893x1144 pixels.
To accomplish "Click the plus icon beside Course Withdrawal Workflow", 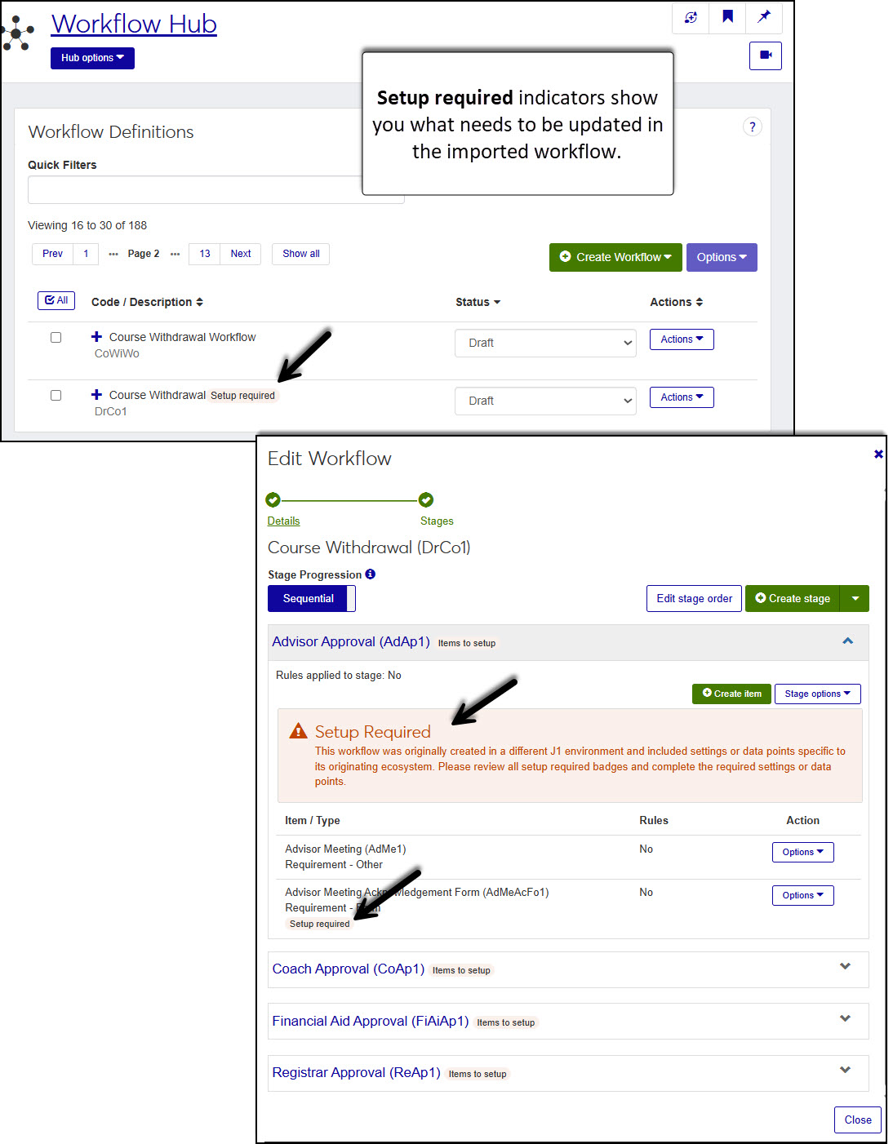I will point(96,337).
